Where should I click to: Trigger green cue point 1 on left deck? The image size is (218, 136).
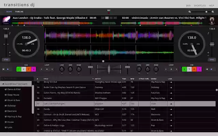pyautogui.click(x=18, y=69)
